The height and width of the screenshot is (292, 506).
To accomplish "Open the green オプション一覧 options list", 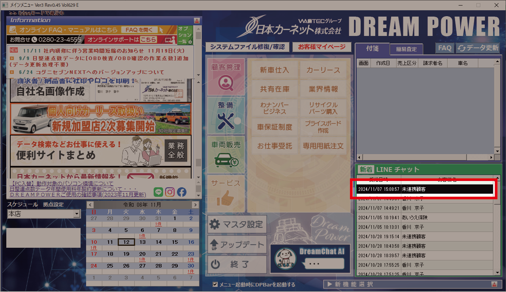I will [185, 35].
